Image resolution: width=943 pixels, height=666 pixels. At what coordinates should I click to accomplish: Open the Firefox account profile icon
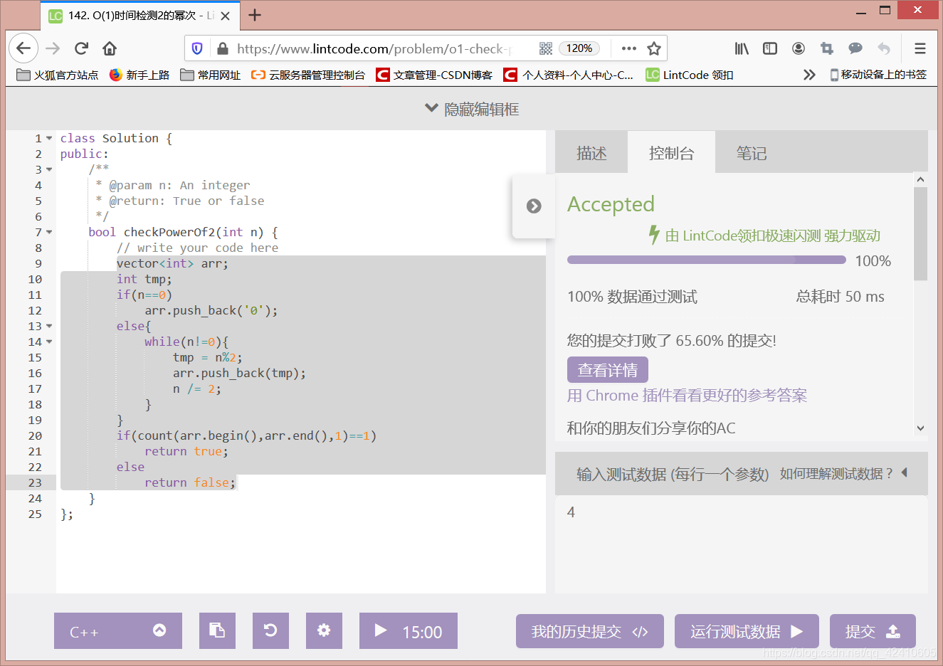pyautogui.click(x=798, y=48)
